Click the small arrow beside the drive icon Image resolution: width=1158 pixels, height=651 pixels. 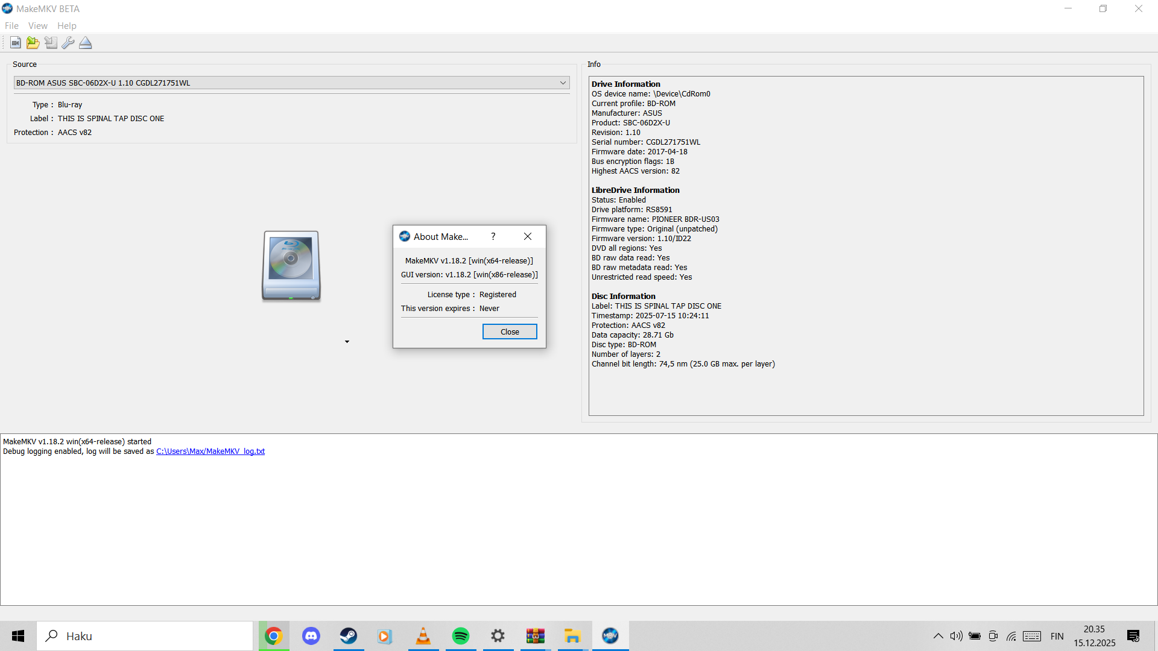[347, 342]
